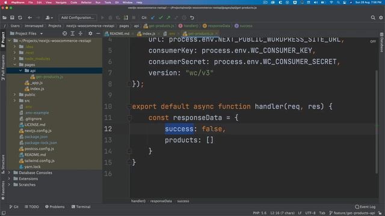Open the File menu
The height and width of the screenshot is (216, 385).
31,2
